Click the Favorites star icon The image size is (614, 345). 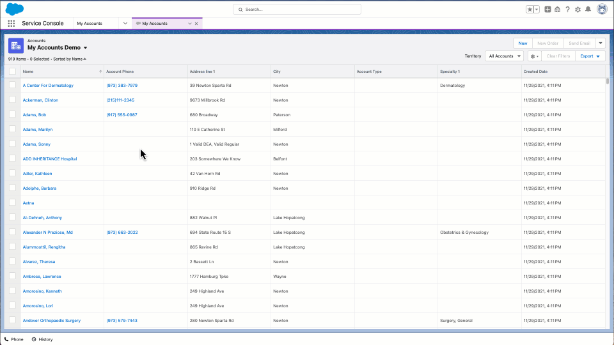[x=530, y=10]
